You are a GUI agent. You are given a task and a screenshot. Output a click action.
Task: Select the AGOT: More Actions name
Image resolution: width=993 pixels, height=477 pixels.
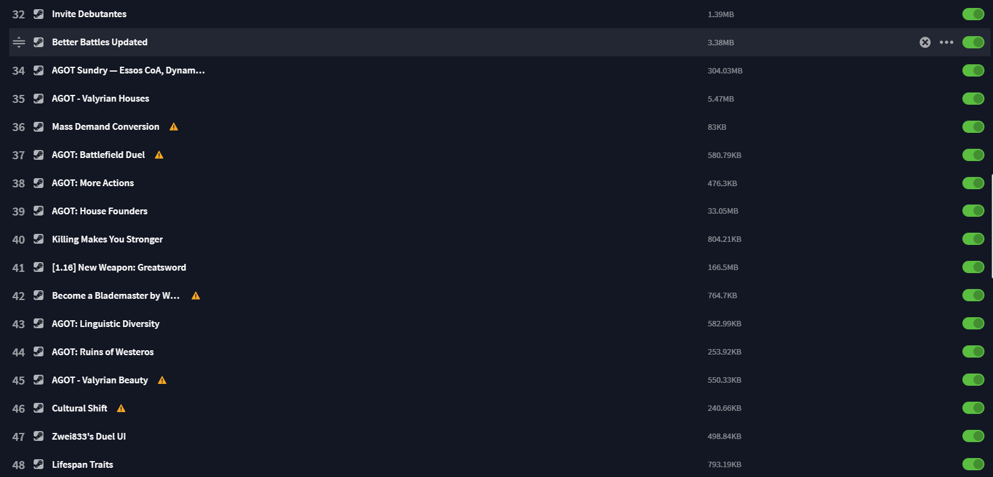(x=93, y=183)
